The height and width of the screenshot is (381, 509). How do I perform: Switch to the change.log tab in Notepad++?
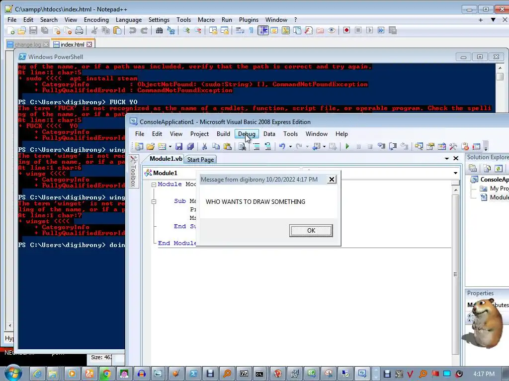pyautogui.click(x=28, y=44)
